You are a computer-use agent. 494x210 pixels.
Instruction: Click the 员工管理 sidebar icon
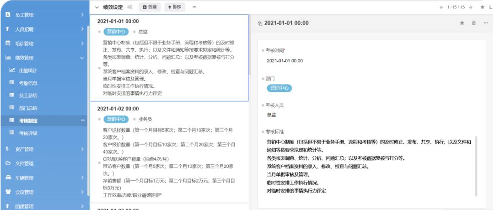(8, 15)
